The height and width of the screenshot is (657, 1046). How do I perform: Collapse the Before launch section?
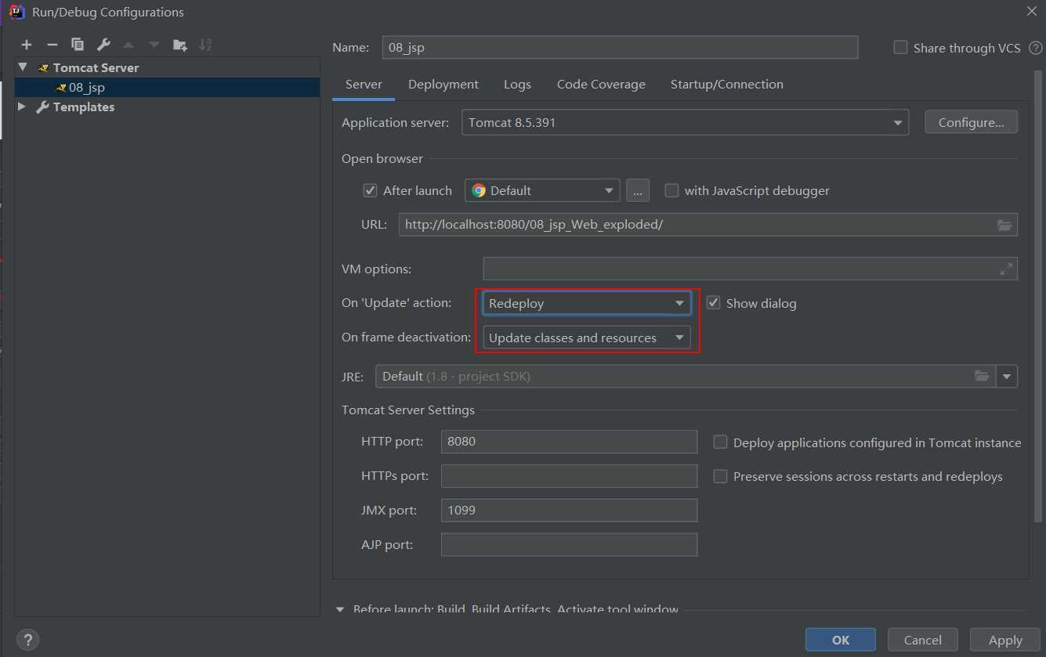coord(340,609)
